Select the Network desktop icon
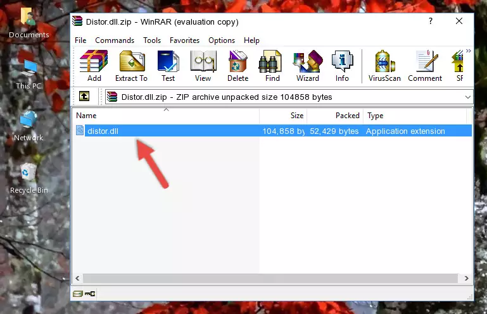 pyautogui.click(x=28, y=126)
